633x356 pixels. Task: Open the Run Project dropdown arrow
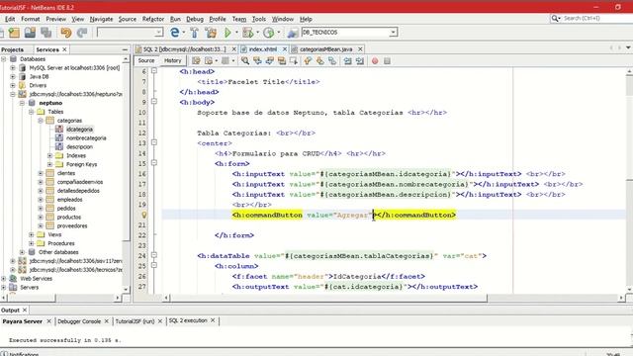236,33
